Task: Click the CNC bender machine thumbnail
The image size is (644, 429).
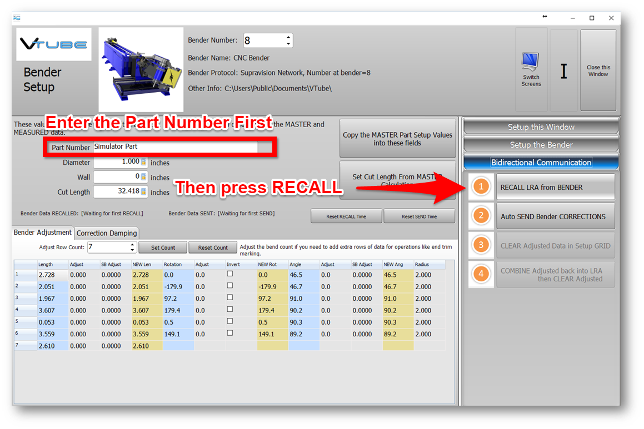Action: click(x=141, y=69)
